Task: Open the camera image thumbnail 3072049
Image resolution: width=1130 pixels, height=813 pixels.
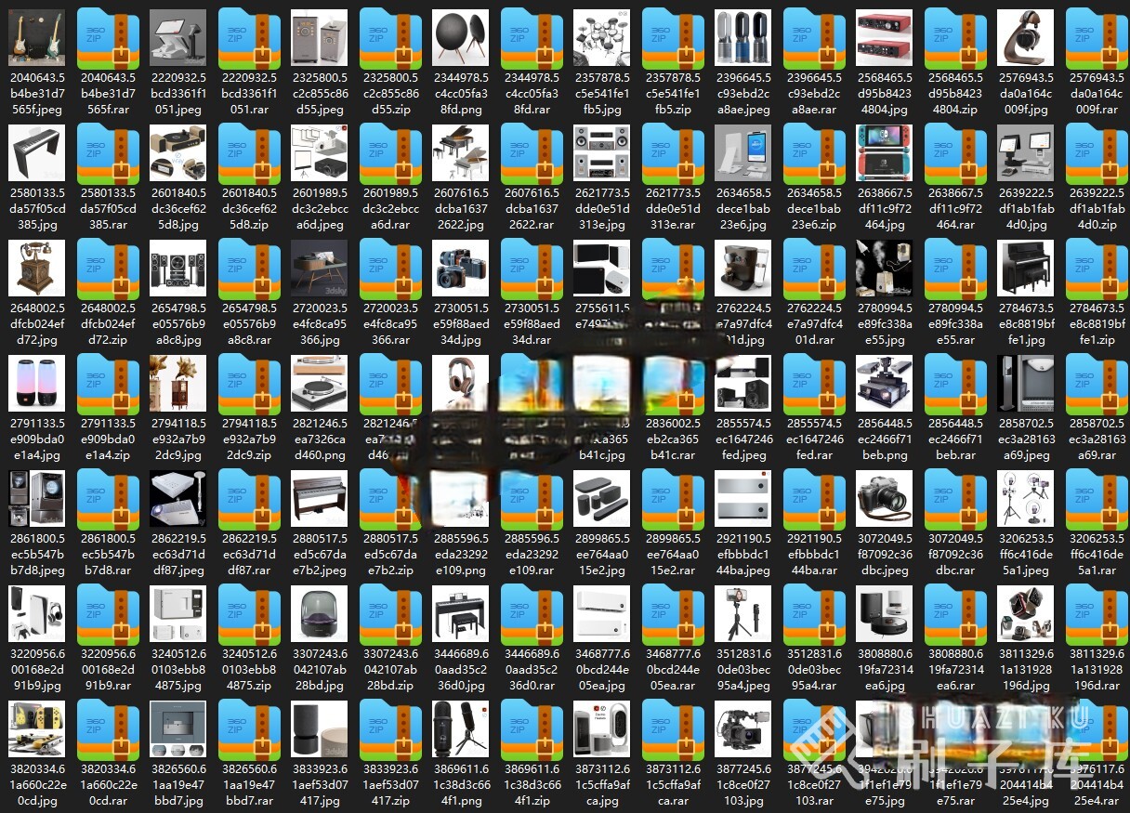Action: click(x=885, y=499)
